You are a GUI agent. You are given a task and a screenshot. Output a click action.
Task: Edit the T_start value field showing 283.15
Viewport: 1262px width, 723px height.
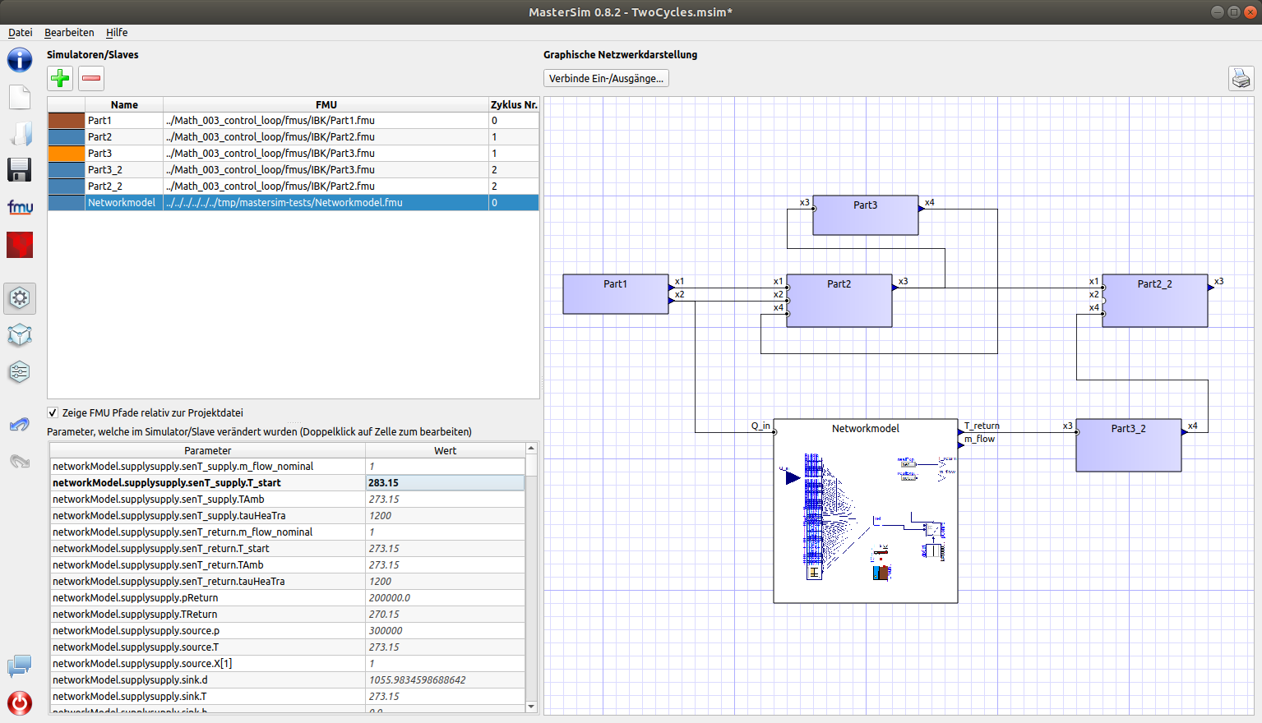pyautogui.click(x=446, y=482)
